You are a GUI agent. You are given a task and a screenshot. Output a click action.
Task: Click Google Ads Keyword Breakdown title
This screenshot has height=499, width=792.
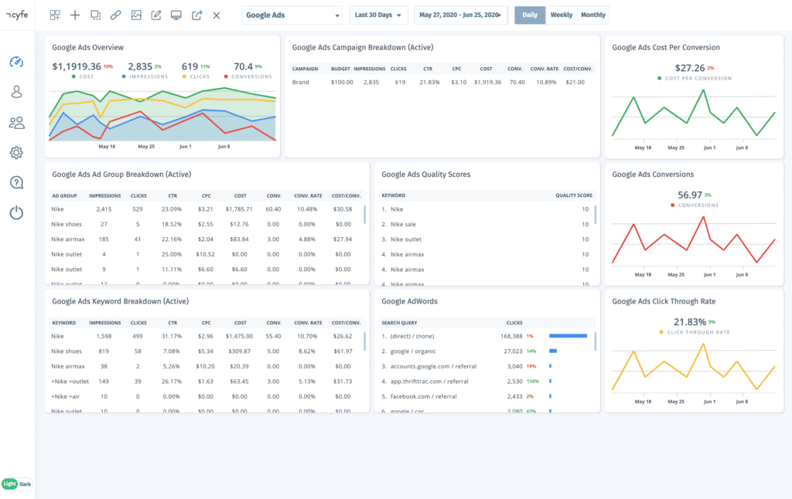pyautogui.click(x=120, y=301)
